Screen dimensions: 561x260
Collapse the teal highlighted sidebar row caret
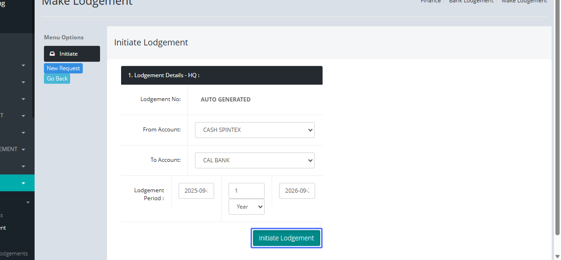(x=23, y=183)
